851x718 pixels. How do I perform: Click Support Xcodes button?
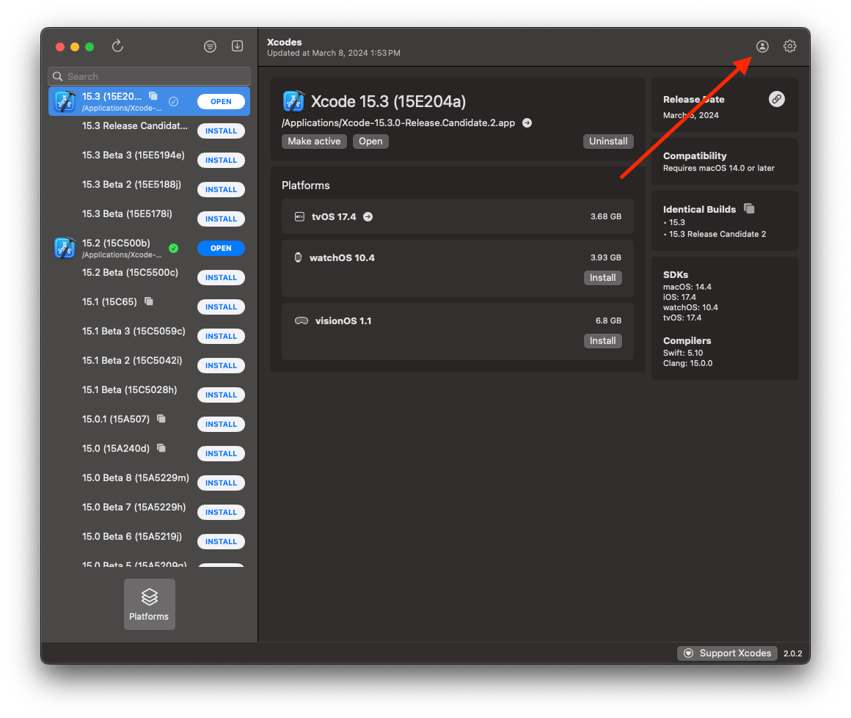click(x=727, y=653)
